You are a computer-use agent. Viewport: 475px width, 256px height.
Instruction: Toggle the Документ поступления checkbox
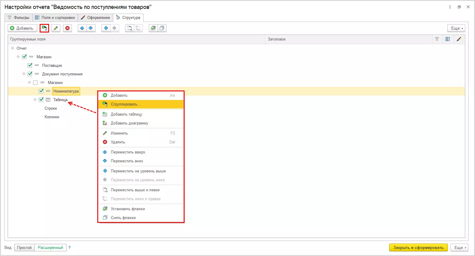pyautogui.click(x=30, y=74)
